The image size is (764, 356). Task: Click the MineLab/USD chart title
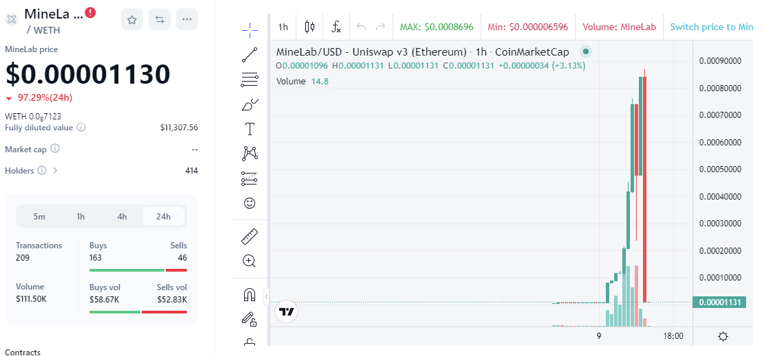[422, 52]
